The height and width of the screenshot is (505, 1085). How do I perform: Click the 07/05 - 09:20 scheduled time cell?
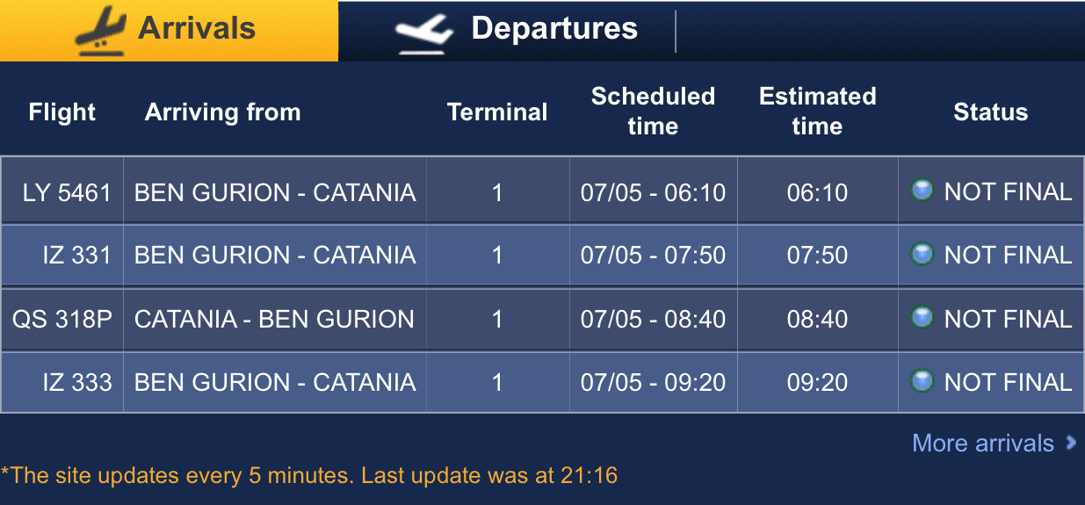tap(653, 383)
